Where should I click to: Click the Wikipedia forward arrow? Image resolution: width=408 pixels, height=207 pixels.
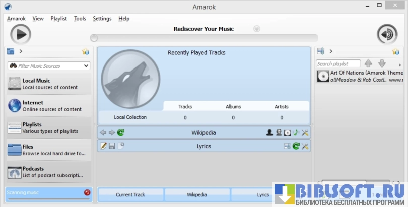112,132
